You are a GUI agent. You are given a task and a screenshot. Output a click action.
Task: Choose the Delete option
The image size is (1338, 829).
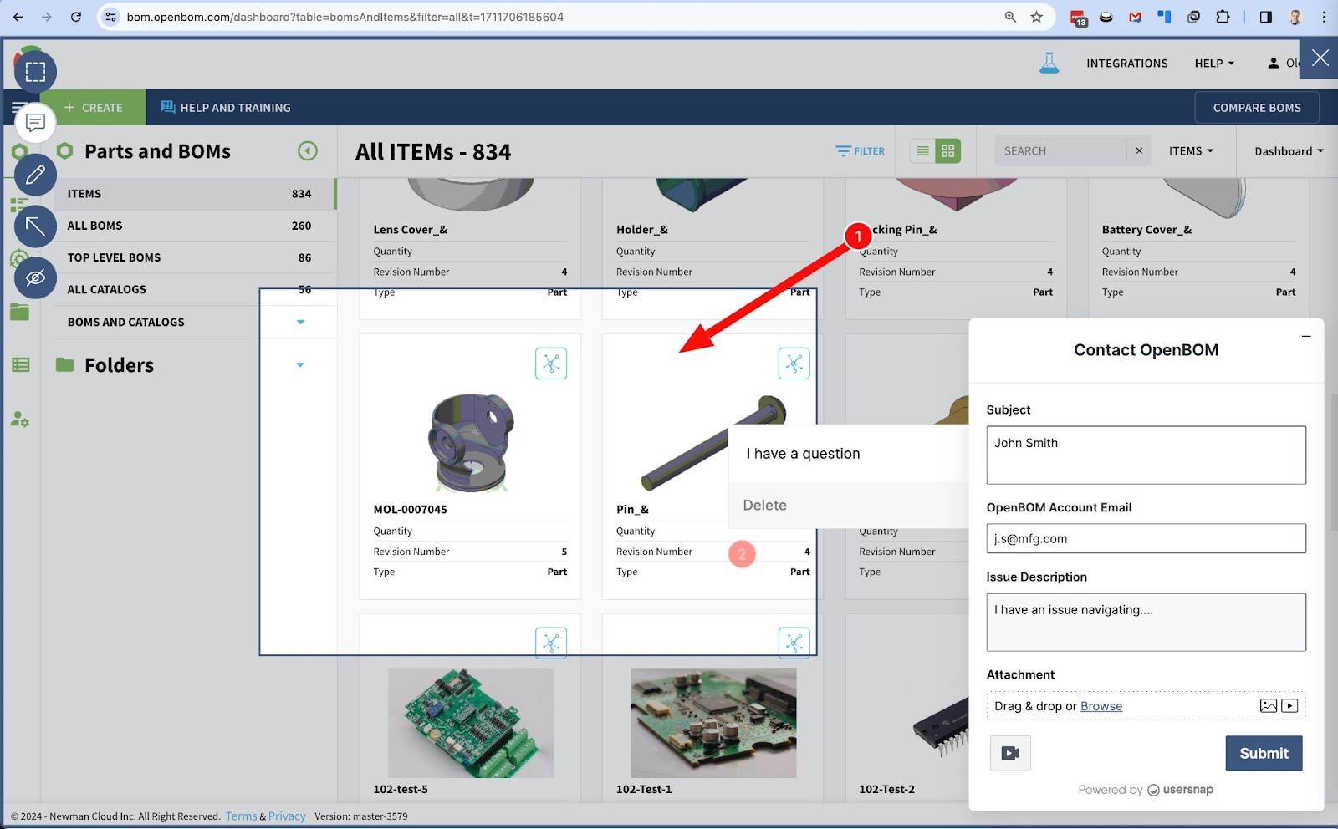(848, 506)
